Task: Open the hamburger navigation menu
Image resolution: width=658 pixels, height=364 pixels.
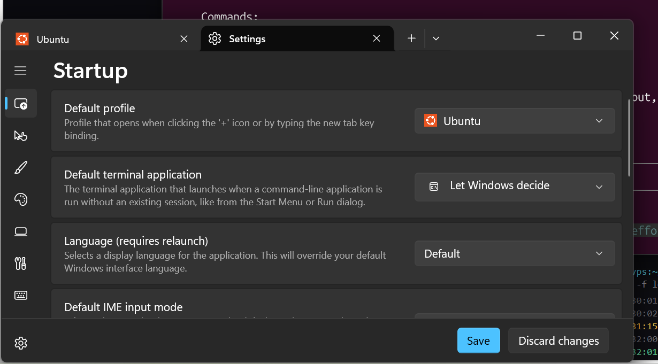Action: tap(20, 70)
